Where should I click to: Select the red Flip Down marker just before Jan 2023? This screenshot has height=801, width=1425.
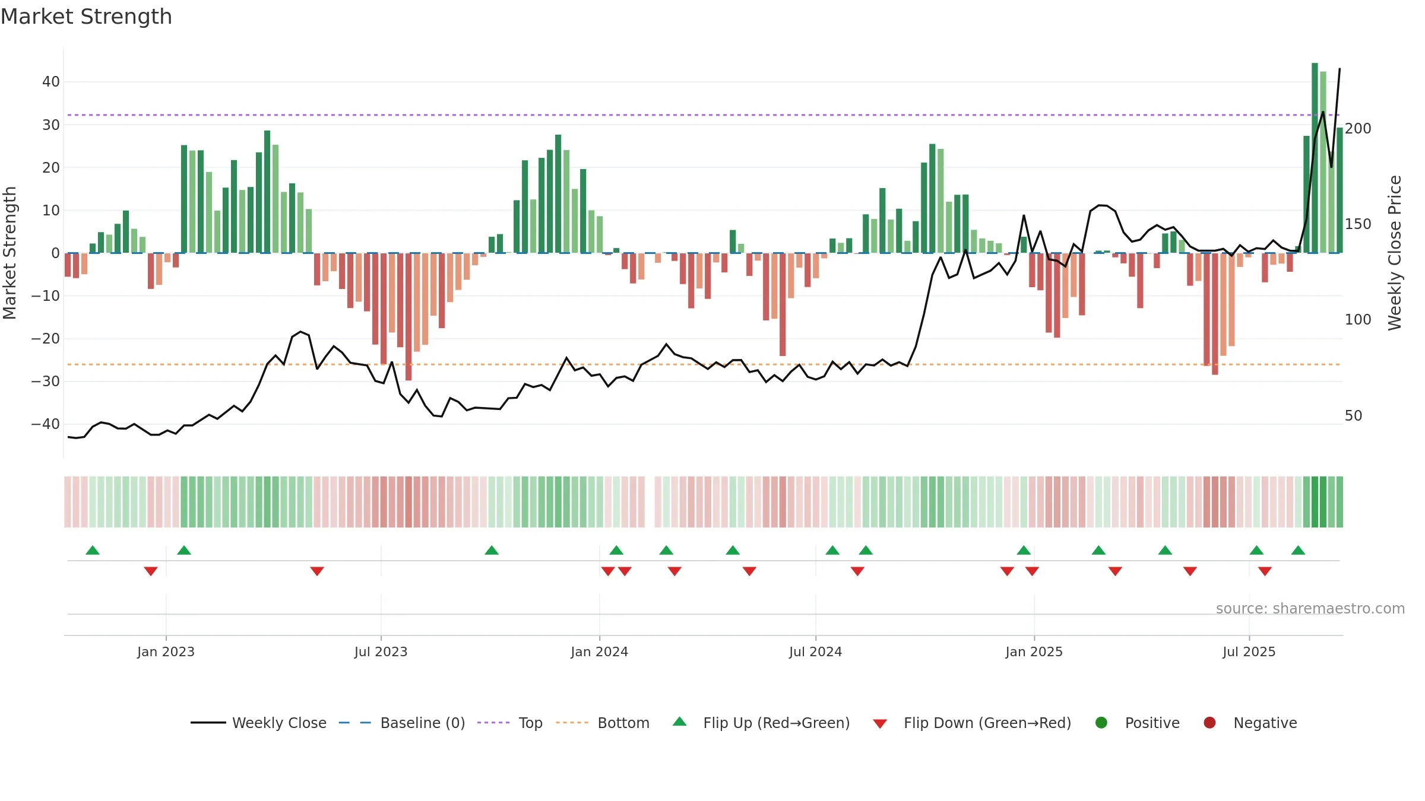[151, 571]
